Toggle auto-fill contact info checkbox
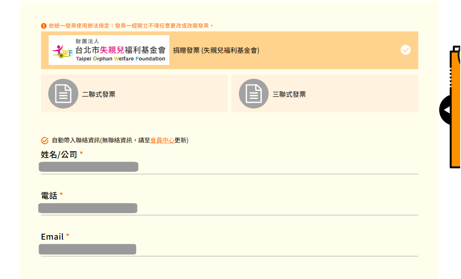 coord(45,140)
